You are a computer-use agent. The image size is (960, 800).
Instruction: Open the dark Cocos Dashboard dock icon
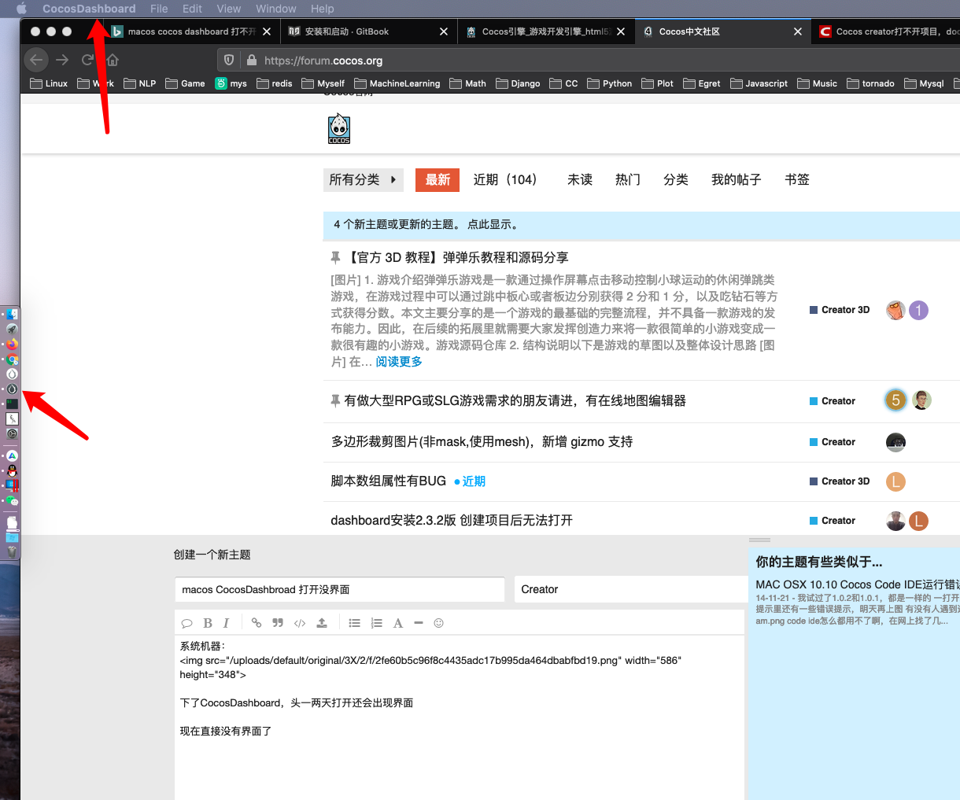tap(12, 389)
